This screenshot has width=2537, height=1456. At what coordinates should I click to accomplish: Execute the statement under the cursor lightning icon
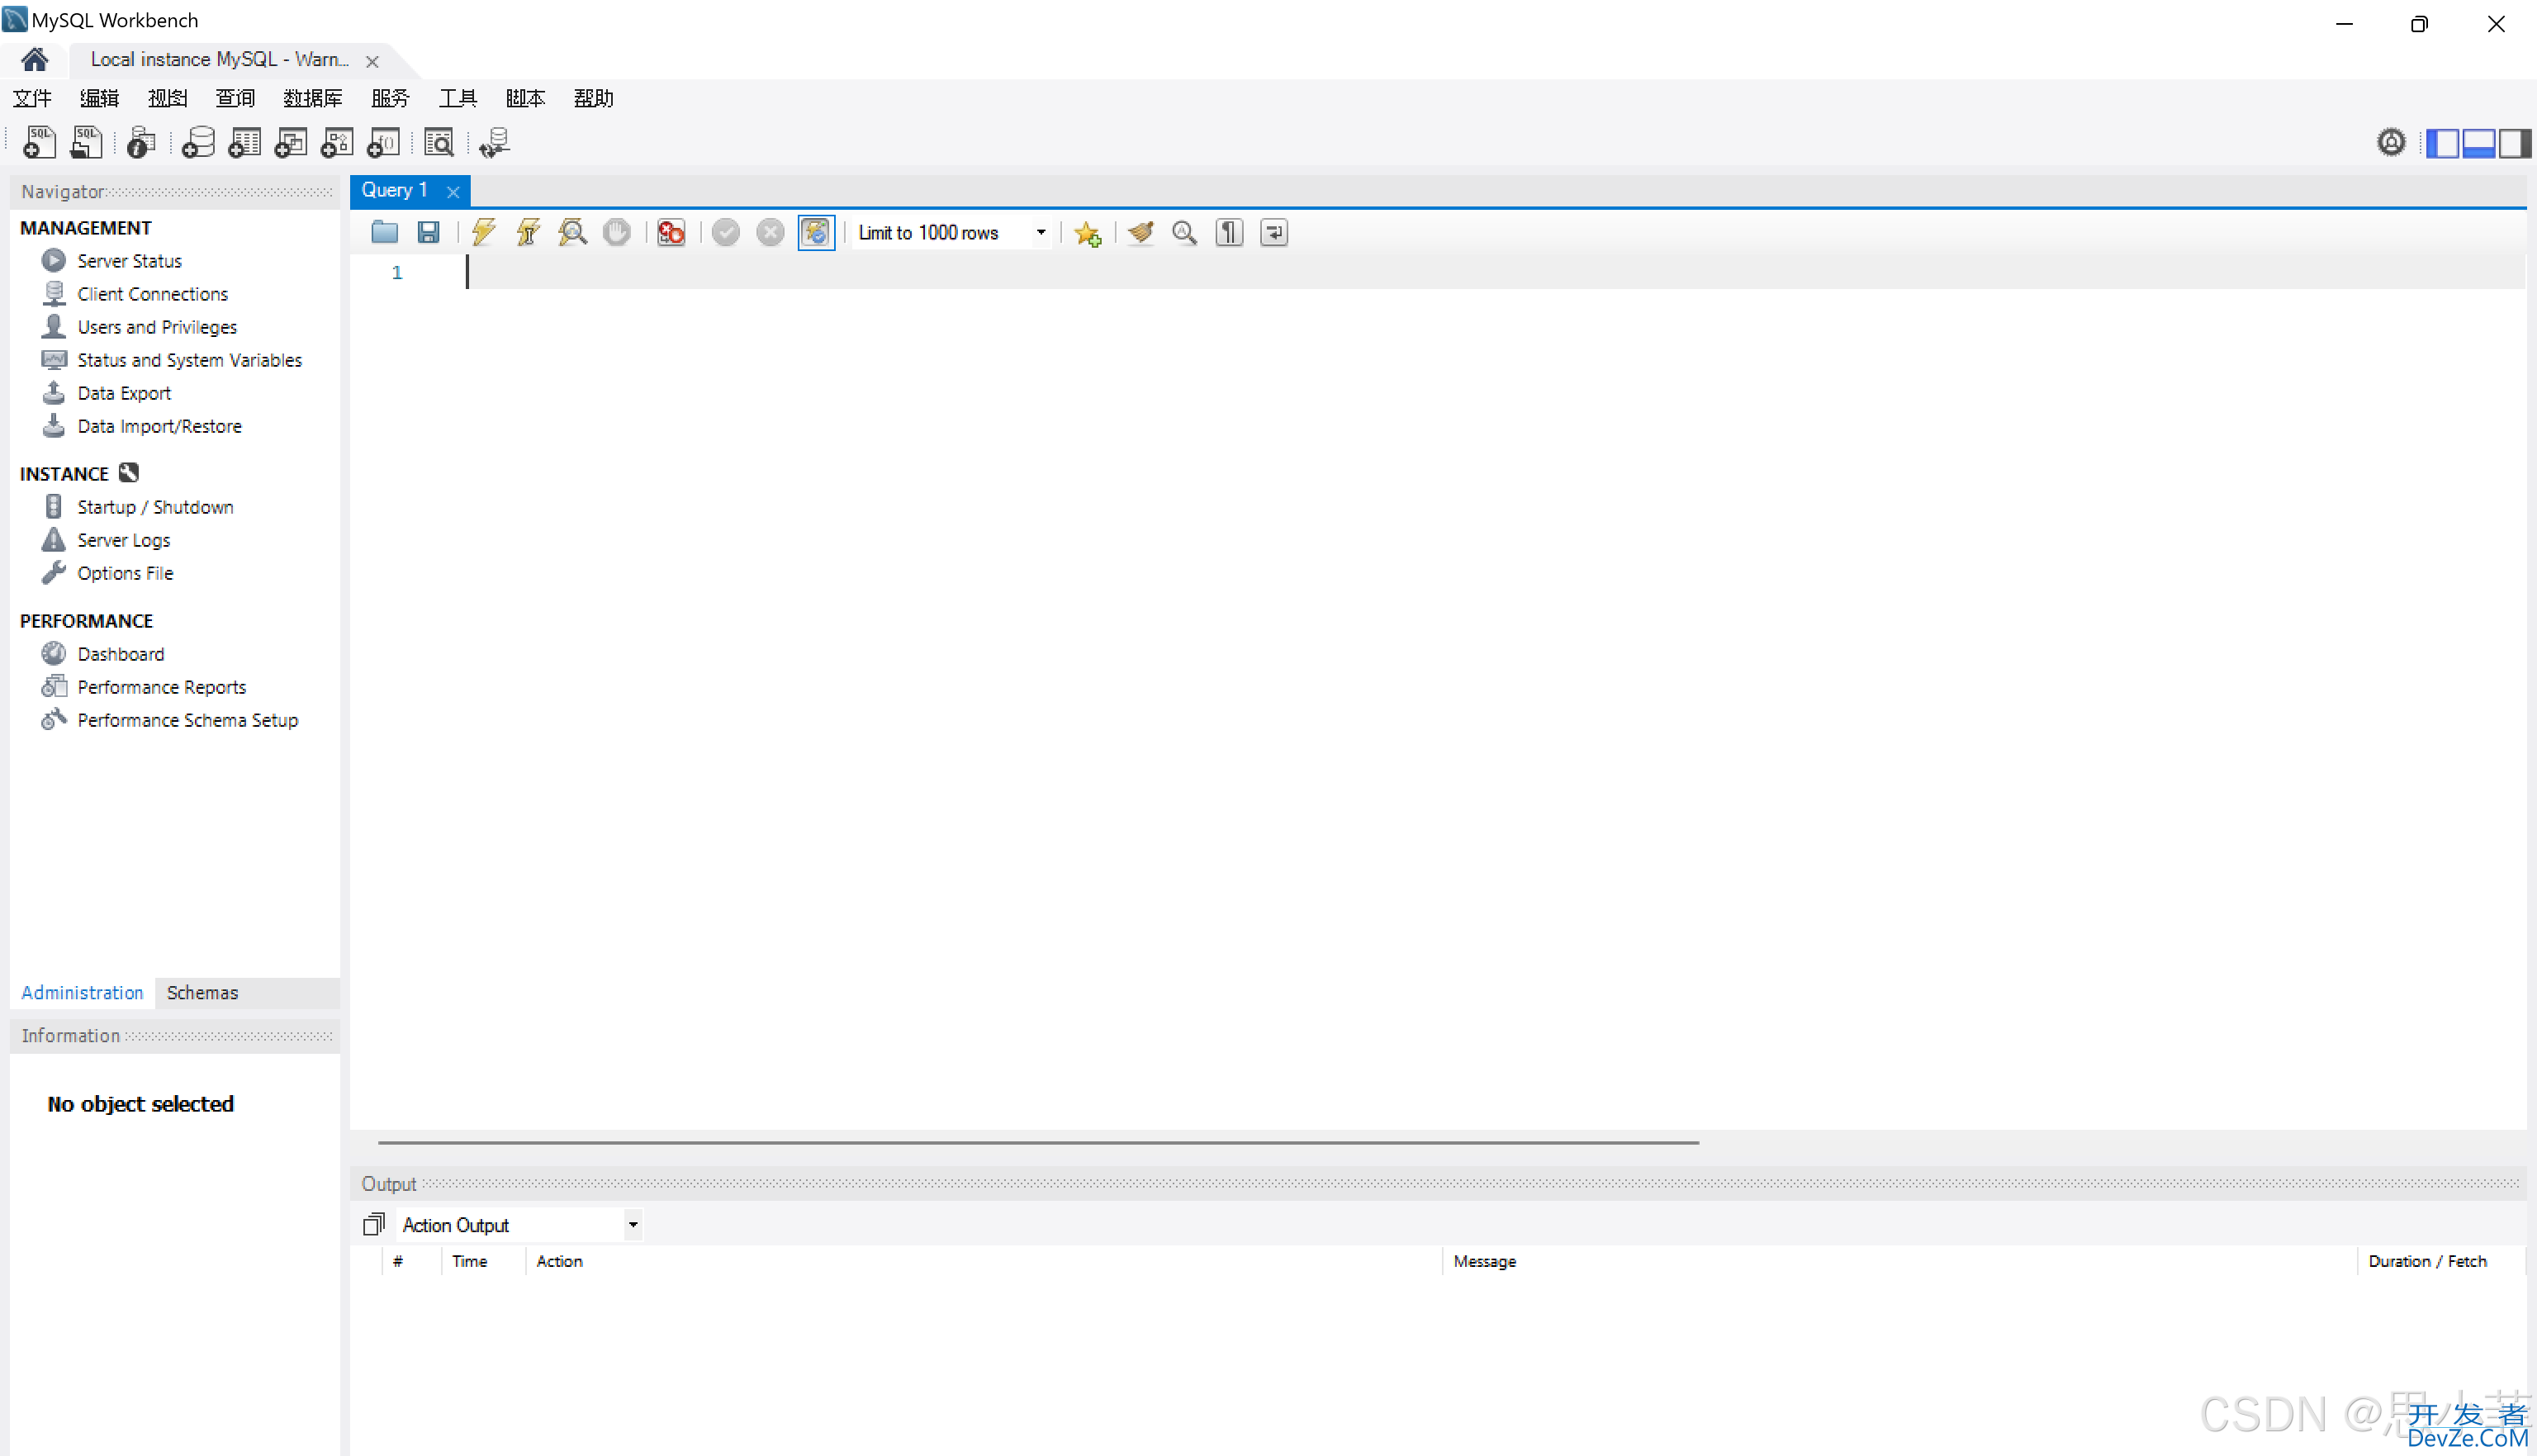click(x=528, y=233)
